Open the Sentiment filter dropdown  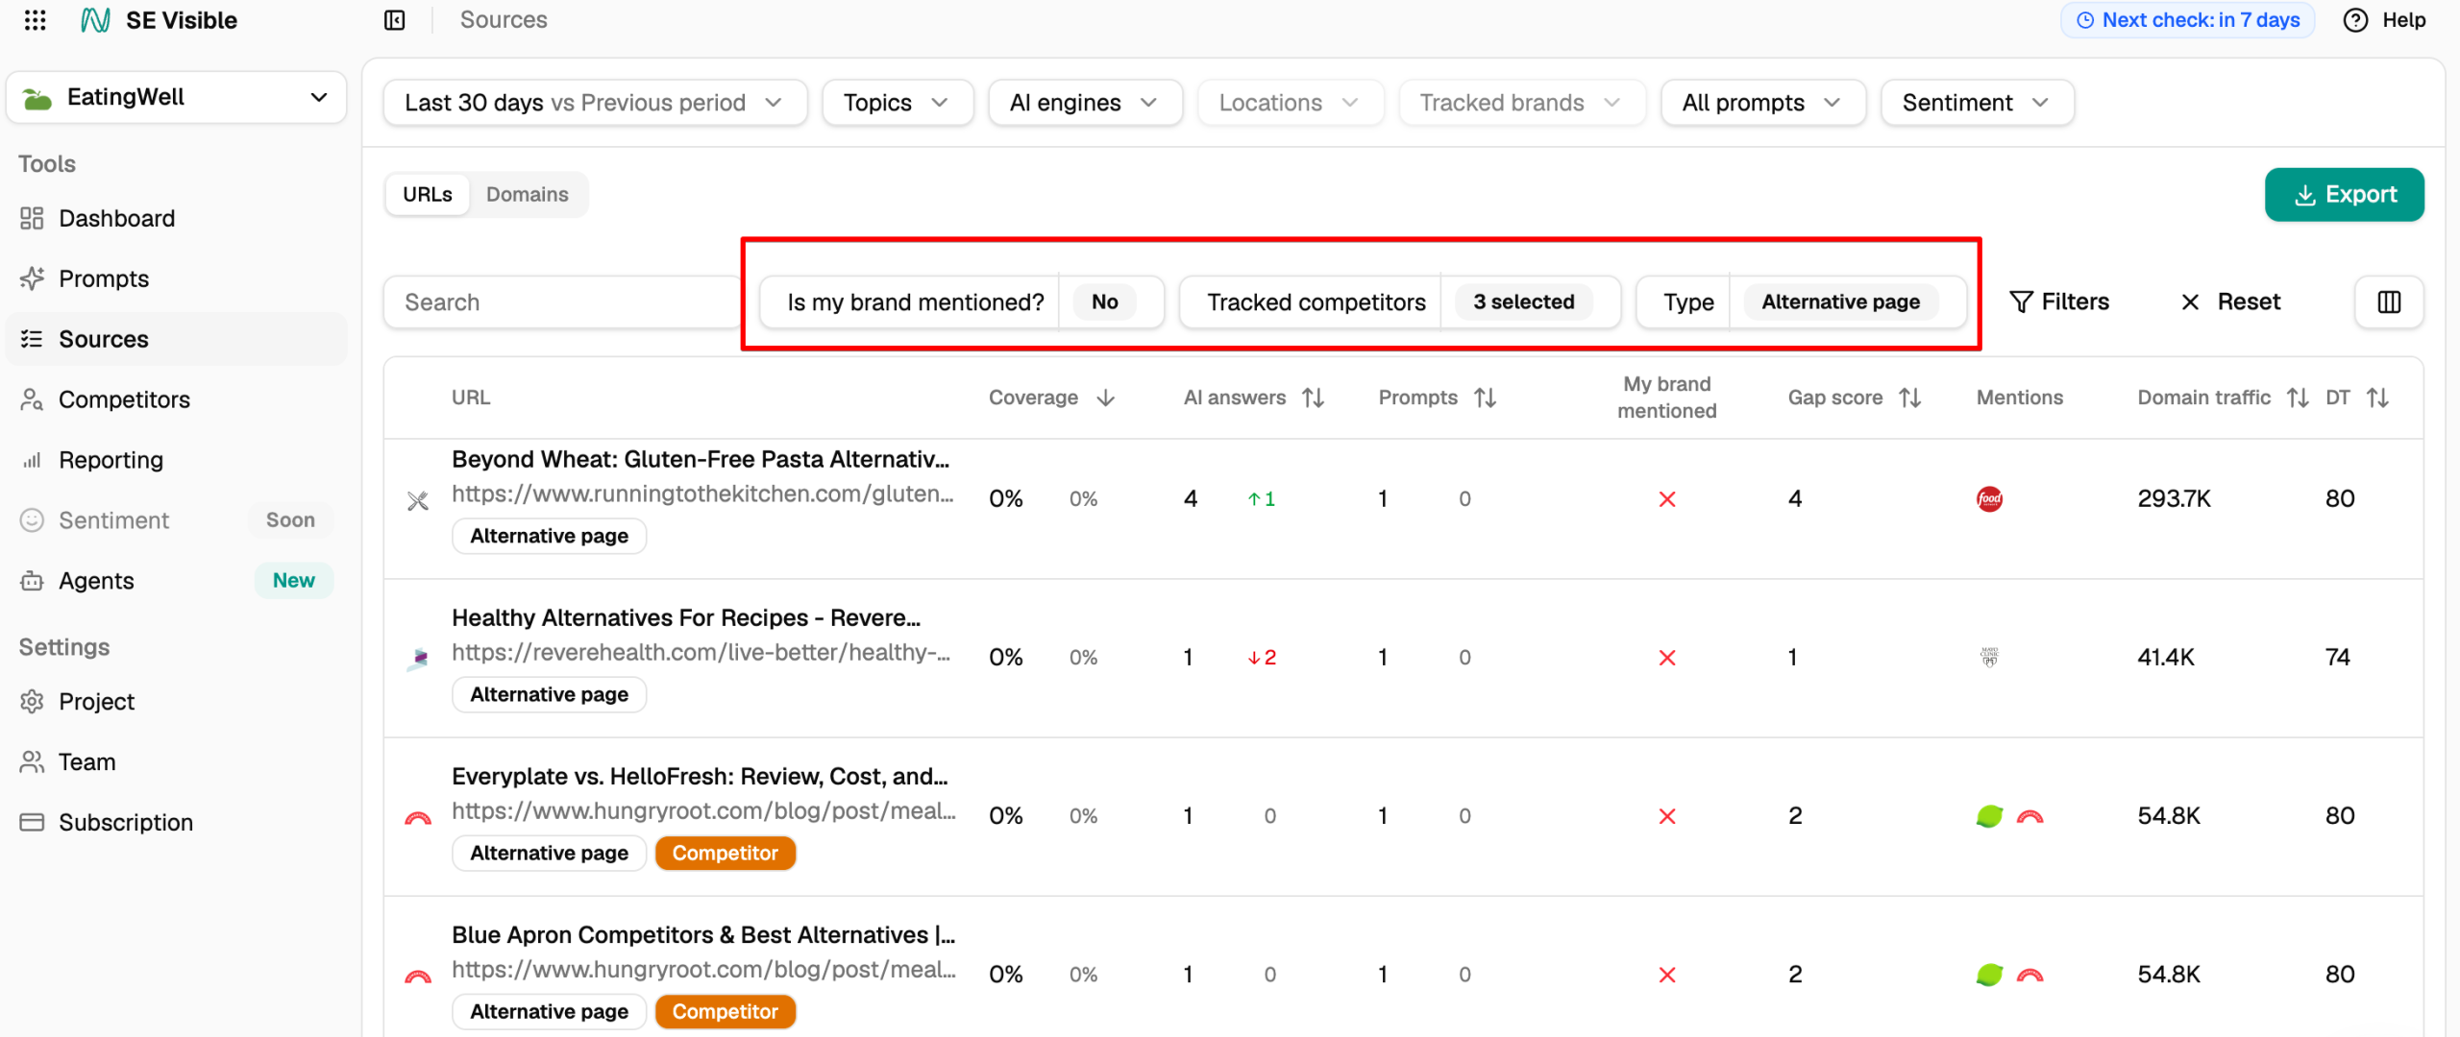click(x=1976, y=103)
